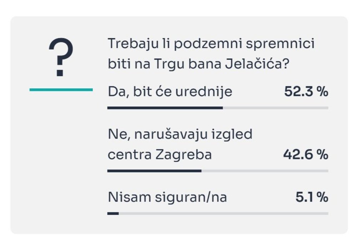Click the poll question about Trgu bana Jelačića
Viewport: 357px width, 243px height.
211,53
